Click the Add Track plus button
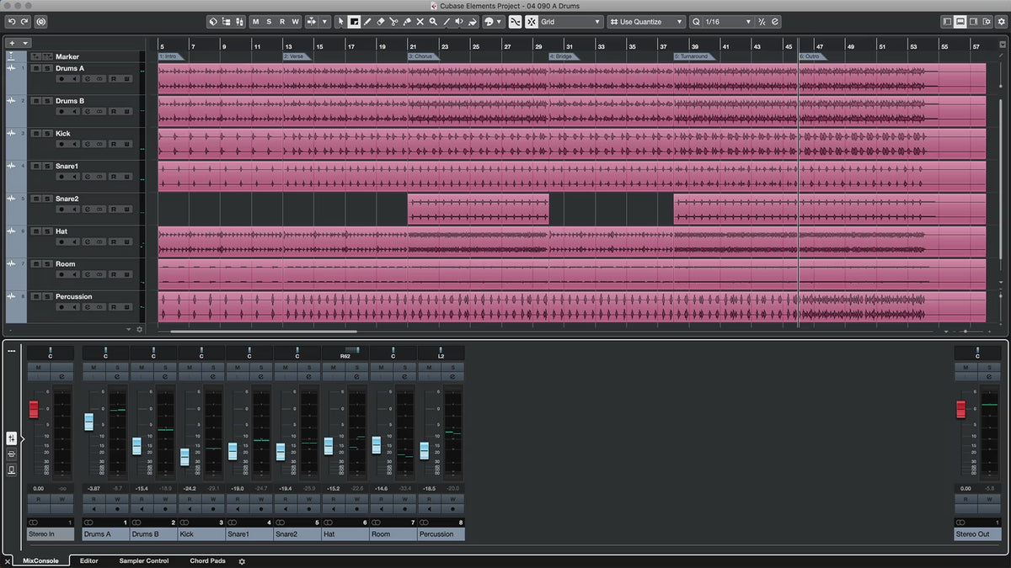1011x568 pixels. click(12, 43)
